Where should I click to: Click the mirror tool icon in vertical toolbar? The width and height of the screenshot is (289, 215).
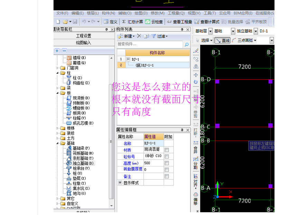point(196,66)
